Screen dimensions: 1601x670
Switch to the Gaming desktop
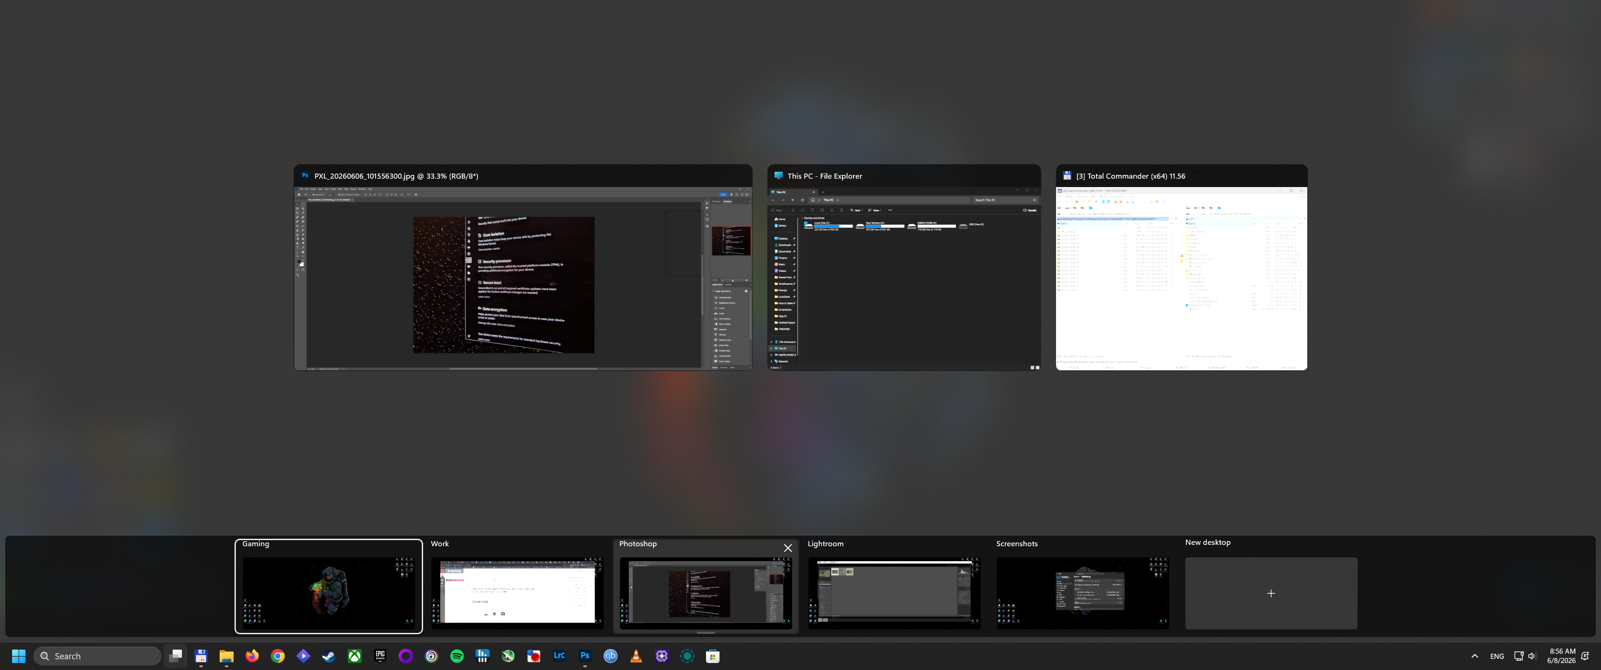329,586
